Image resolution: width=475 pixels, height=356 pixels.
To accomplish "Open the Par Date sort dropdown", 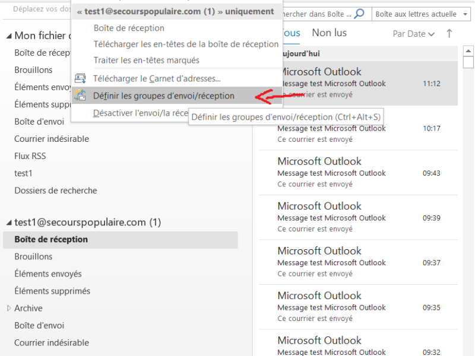I will pyautogui.click(x=413, y=34).
